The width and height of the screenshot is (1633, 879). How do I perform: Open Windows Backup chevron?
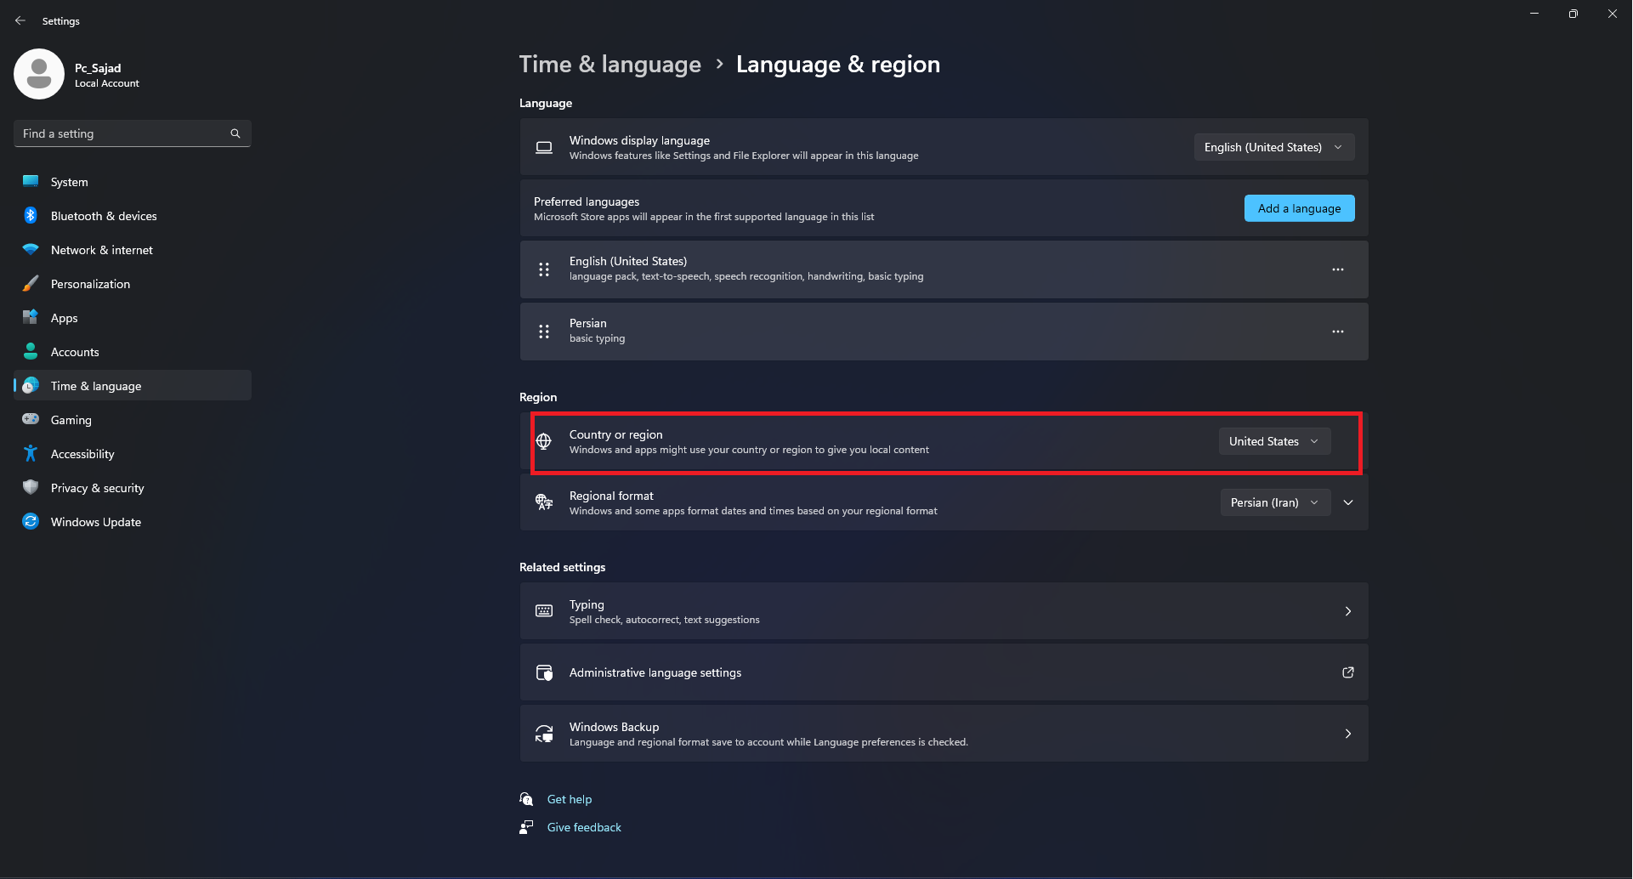(x=1348, y=734)
